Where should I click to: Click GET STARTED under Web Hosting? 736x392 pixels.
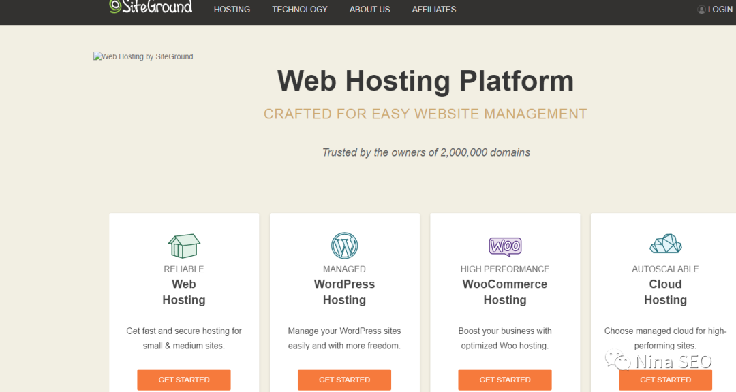[184, 380]
